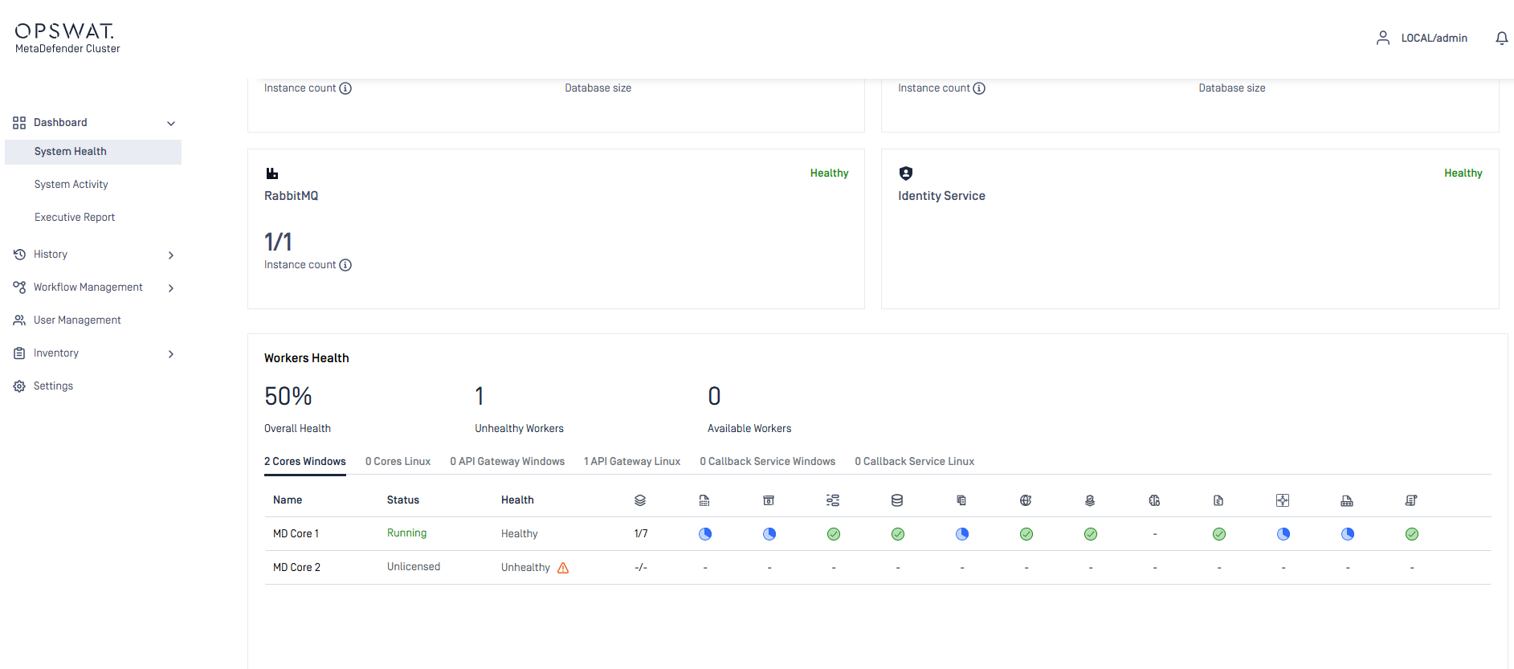Click the database cylinder column header icon
The image size is (1514, 669).
point(897,500)
